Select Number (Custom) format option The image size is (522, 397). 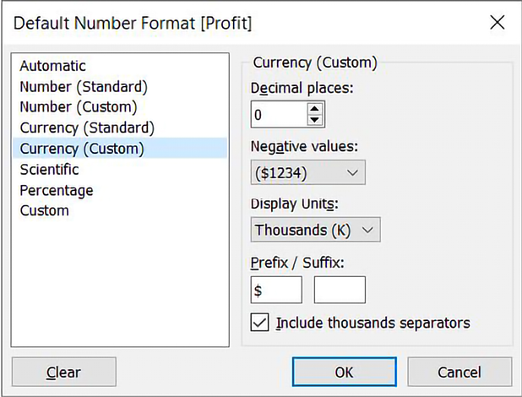click(79, 107)
